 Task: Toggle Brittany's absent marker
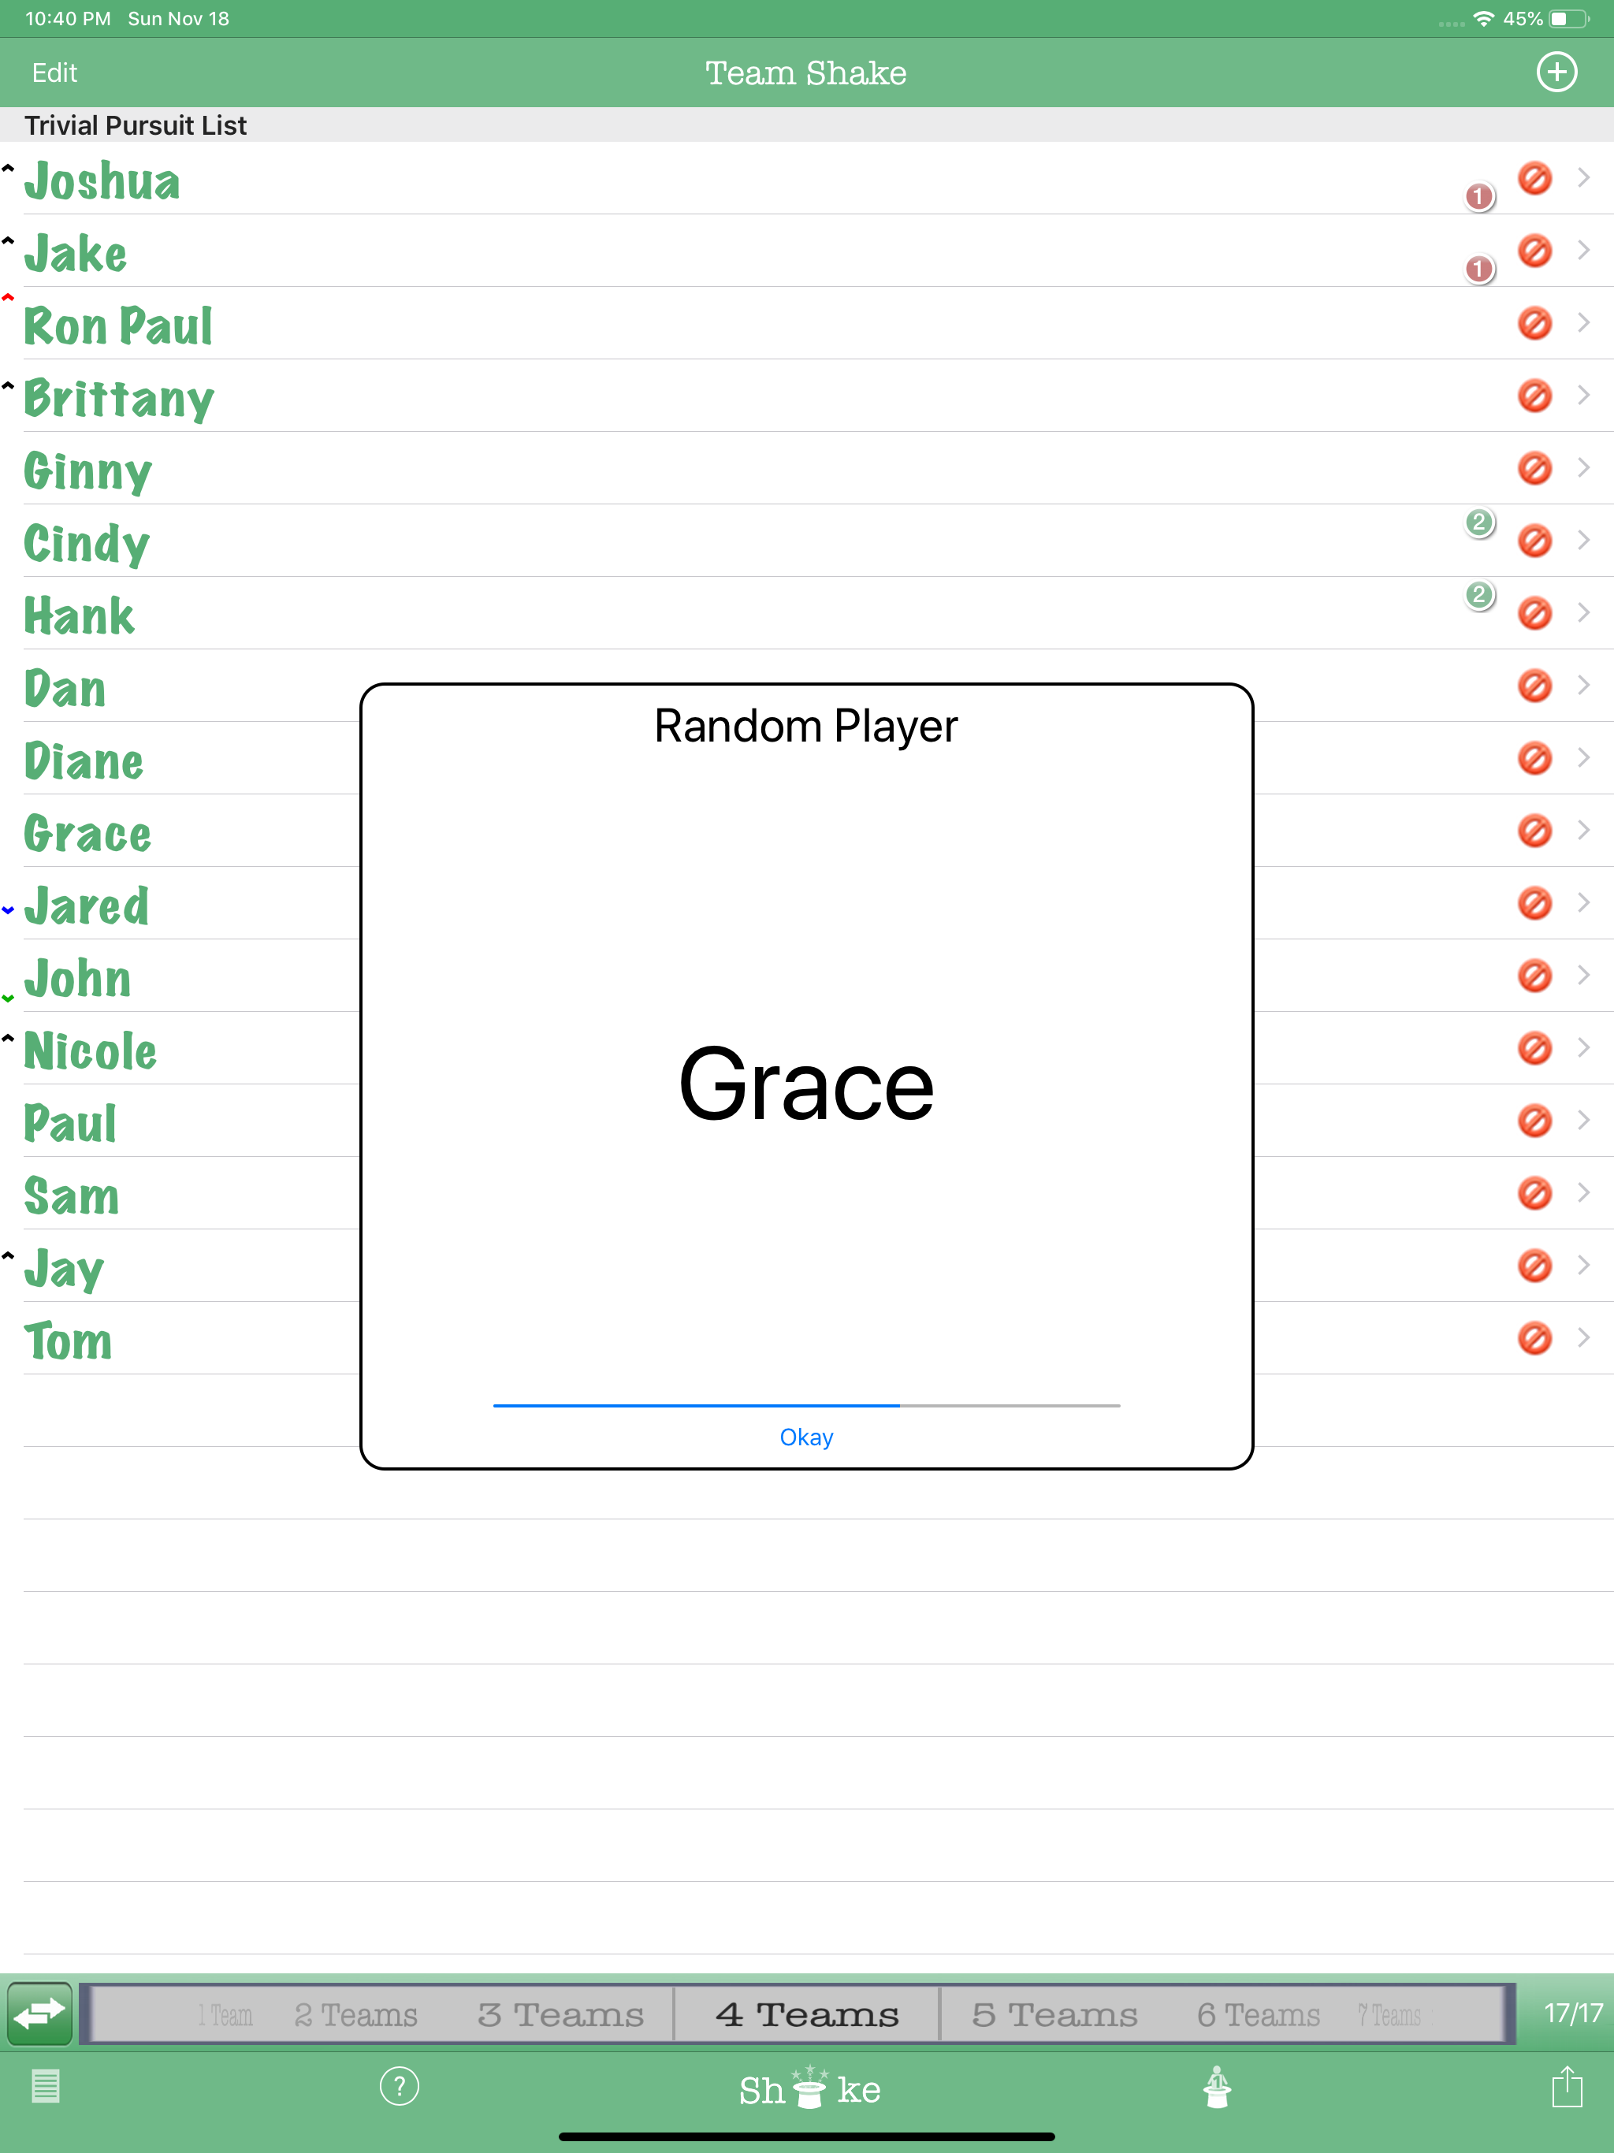(x=1534, y=395)
